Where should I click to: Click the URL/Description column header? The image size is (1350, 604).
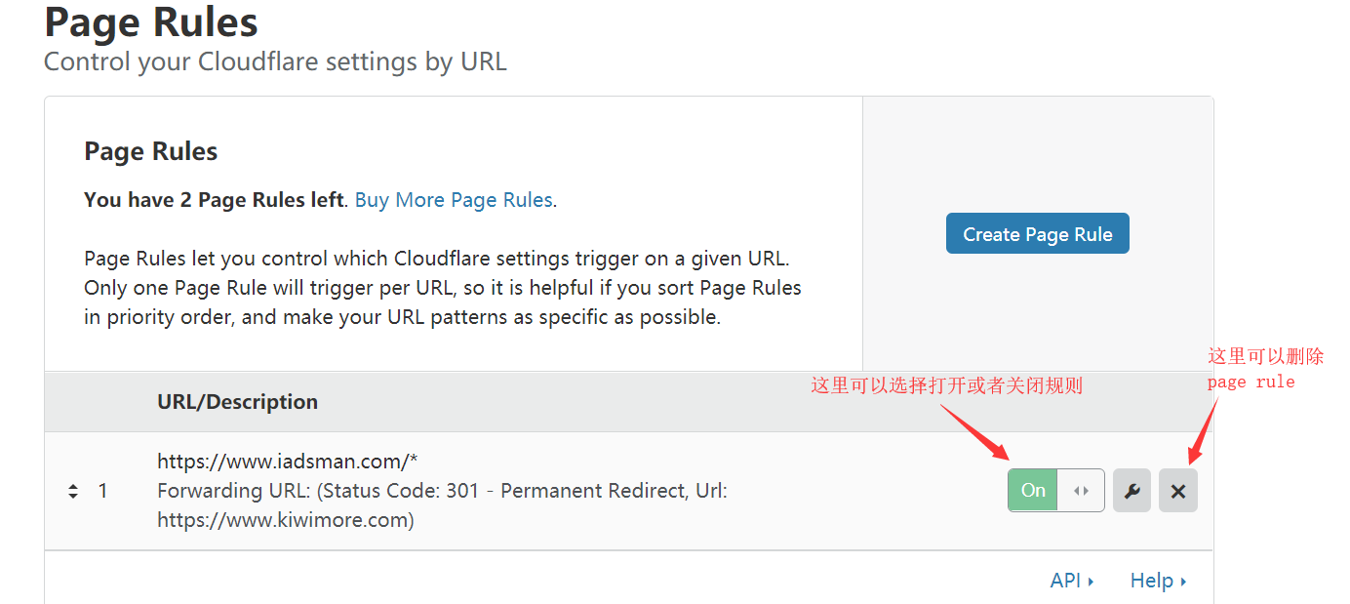(x=237, y=402)
